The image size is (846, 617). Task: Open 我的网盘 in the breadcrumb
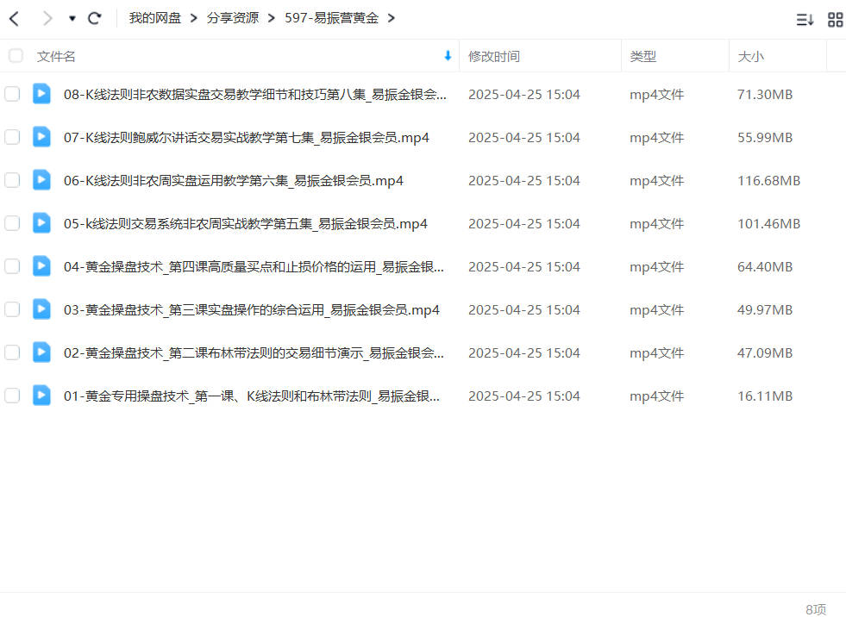tap(155, 18)
